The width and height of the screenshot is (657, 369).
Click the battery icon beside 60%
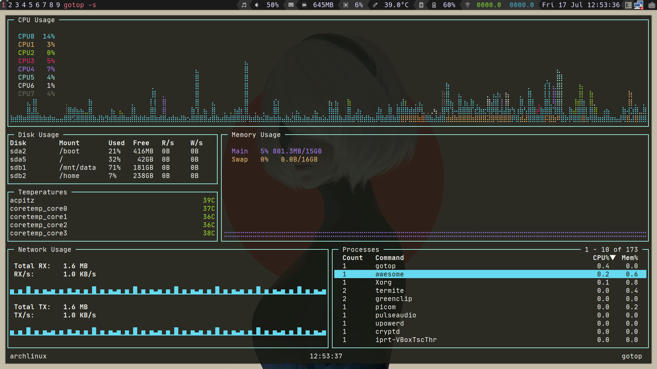(x=434, y=5)
